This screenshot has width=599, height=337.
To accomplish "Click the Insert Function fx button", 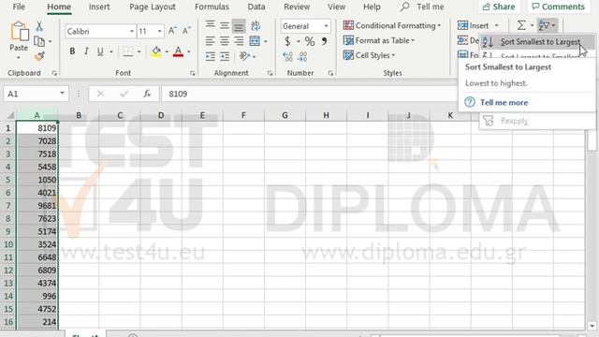I will pos(147,94).
